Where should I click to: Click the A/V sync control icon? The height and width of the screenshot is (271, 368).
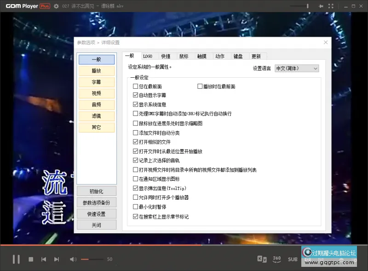click(x=262, y=259)
